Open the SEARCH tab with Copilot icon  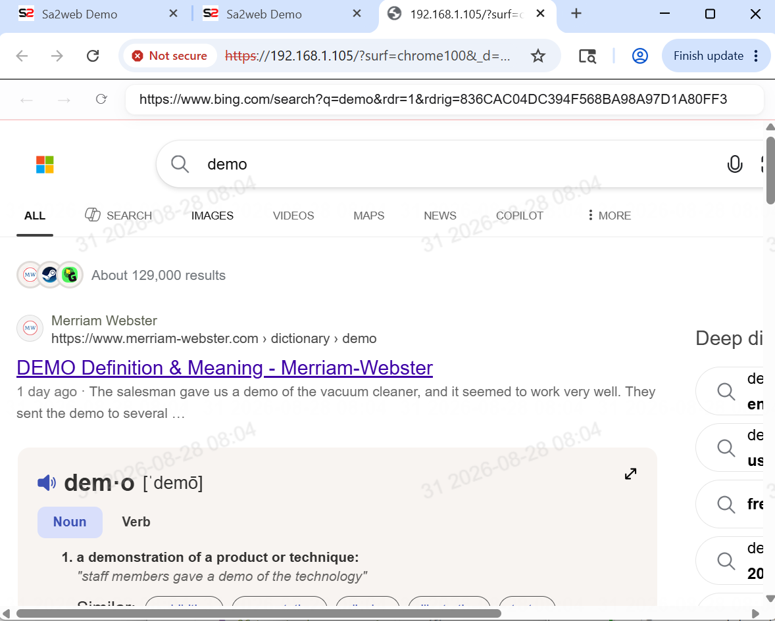tap(118, 216)
